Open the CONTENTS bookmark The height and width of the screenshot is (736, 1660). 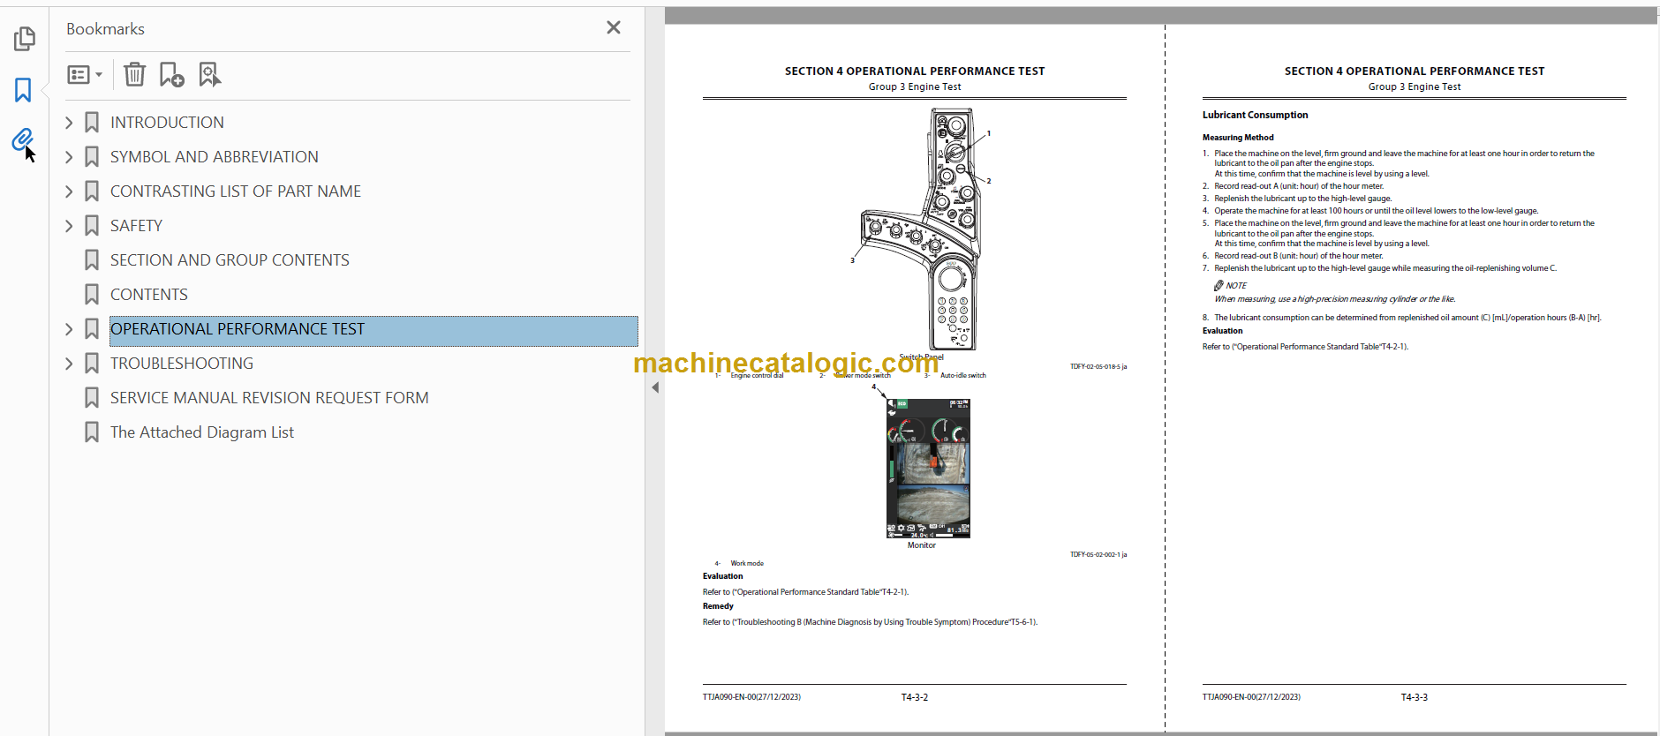click(x=149, y=295)
